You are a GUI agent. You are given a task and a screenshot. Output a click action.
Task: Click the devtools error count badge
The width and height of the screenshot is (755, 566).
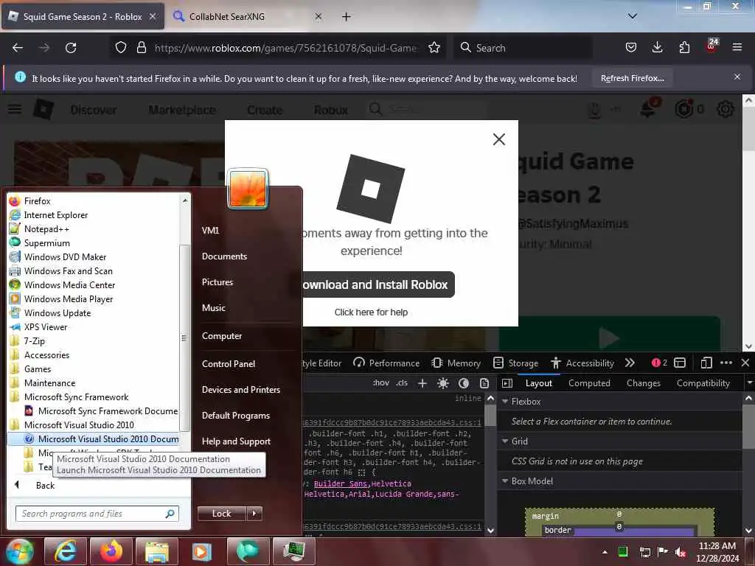tap(659, 363)
